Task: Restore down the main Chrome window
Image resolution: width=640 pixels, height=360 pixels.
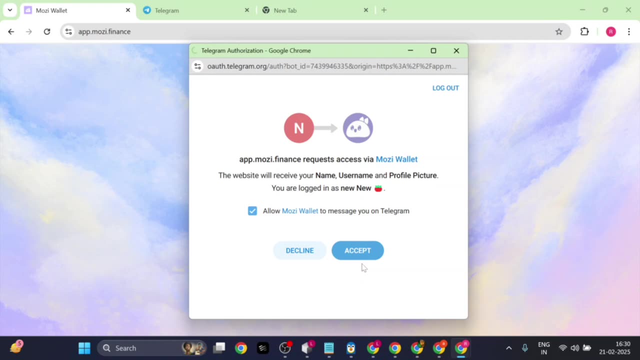Action: [x=605, y=10]
